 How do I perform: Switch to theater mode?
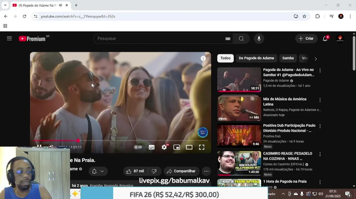pyautogui.click(x=189, y=147)
